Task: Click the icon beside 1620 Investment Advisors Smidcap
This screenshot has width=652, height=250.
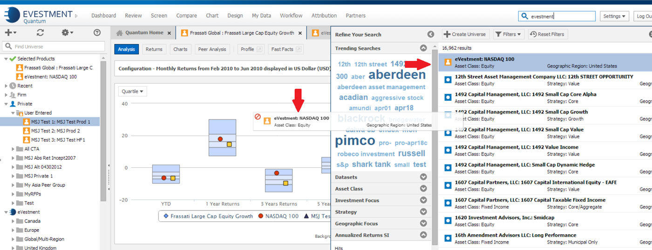Action: tap(448, 221)
